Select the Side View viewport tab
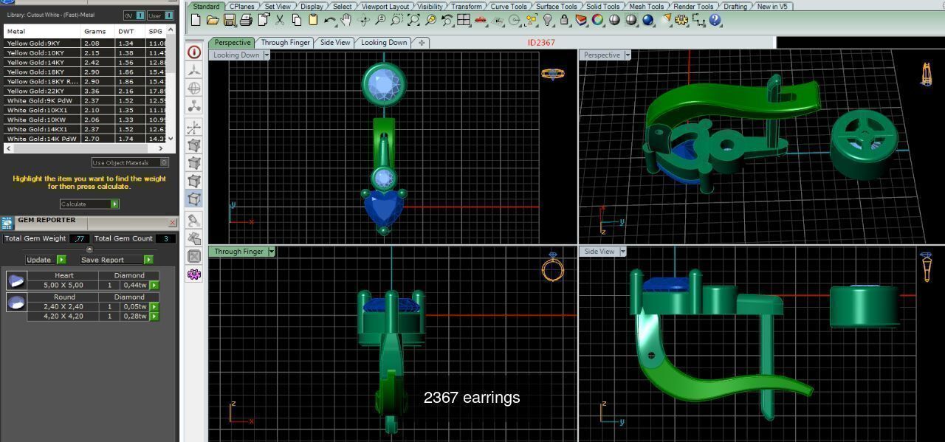Viewport: 945px width, 442px height. tap(335, 43)
